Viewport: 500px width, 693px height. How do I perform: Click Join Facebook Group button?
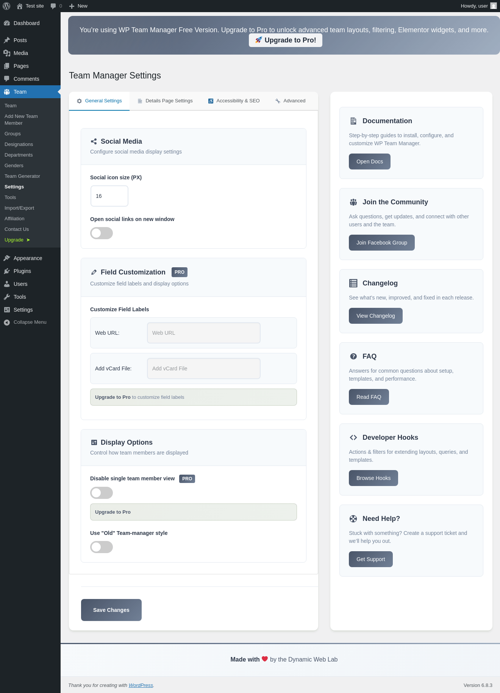382,243
